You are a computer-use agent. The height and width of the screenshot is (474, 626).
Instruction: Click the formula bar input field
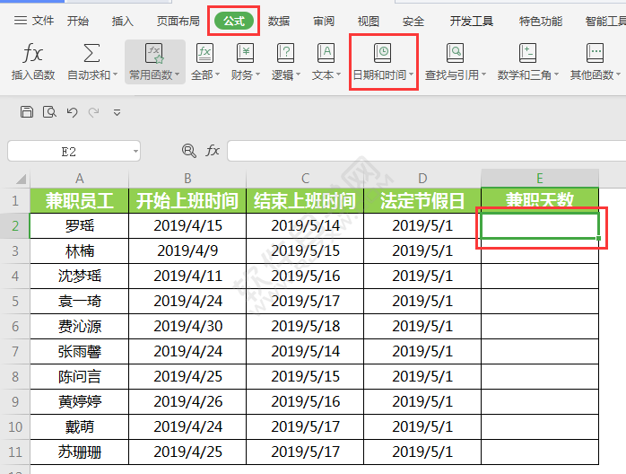tap(426, 151)
